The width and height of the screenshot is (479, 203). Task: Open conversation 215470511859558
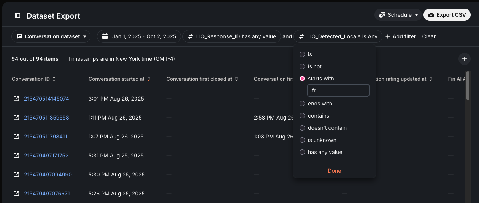tap(46, 118)
